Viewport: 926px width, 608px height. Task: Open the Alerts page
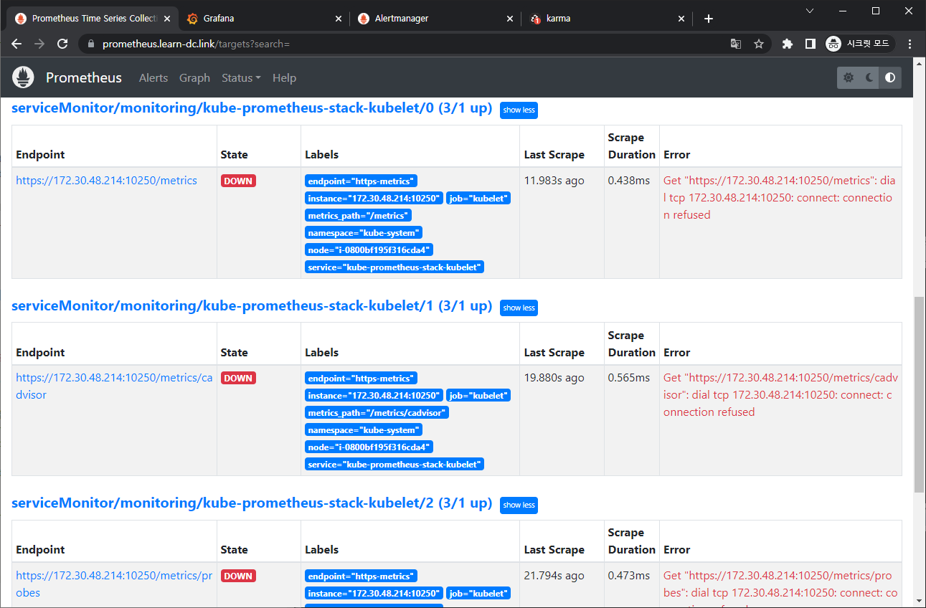pos(153,77)
